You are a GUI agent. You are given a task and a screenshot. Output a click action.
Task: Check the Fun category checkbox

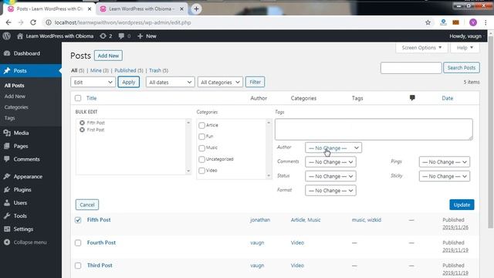click(x=201, y=137)
